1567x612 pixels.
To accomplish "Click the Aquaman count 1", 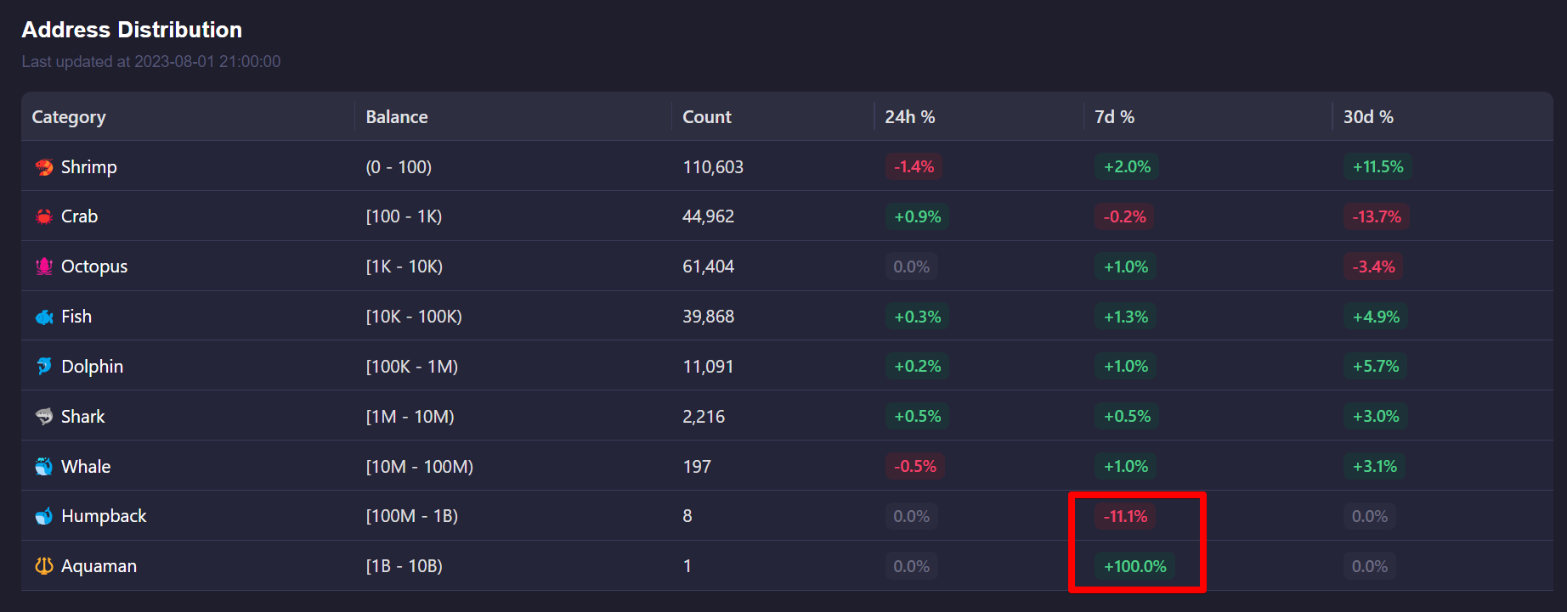I will coord(687,566).
